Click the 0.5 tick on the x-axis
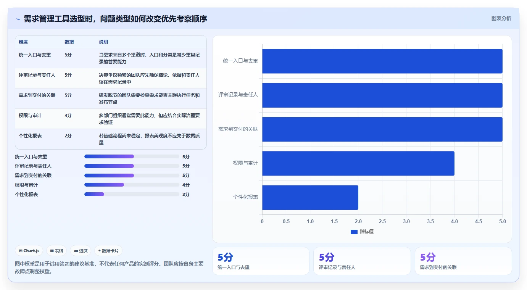 (286, 221)
